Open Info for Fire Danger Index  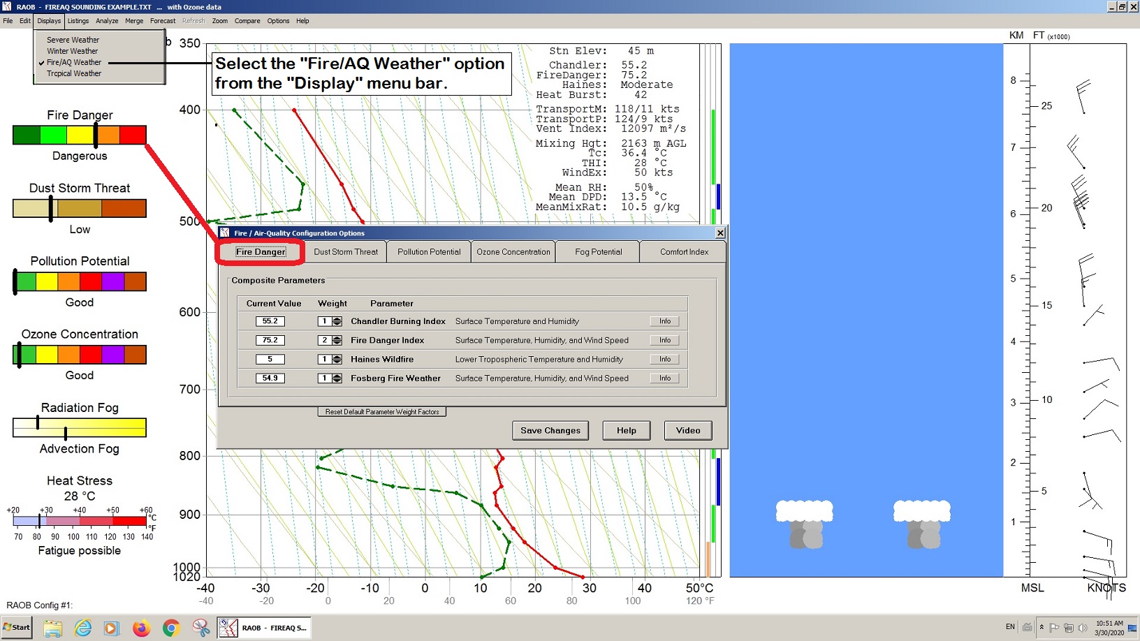665,340
